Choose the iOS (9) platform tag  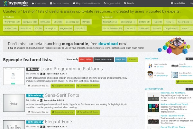click(38, 28)
